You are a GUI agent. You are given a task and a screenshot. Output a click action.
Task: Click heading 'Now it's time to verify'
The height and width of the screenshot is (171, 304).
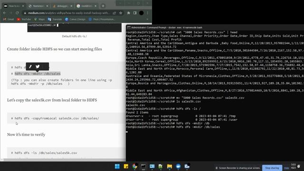tap(26, 134)
